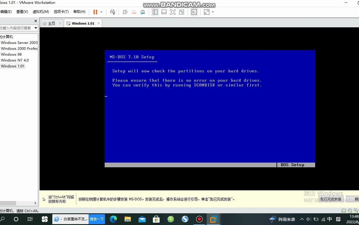Toggle the console view on
The height and width of the screenshot is (225, 359).
click(x=194, y=12)
